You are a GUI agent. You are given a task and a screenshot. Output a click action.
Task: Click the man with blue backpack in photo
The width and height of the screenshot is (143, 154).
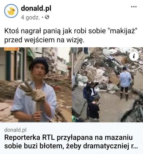90,91
